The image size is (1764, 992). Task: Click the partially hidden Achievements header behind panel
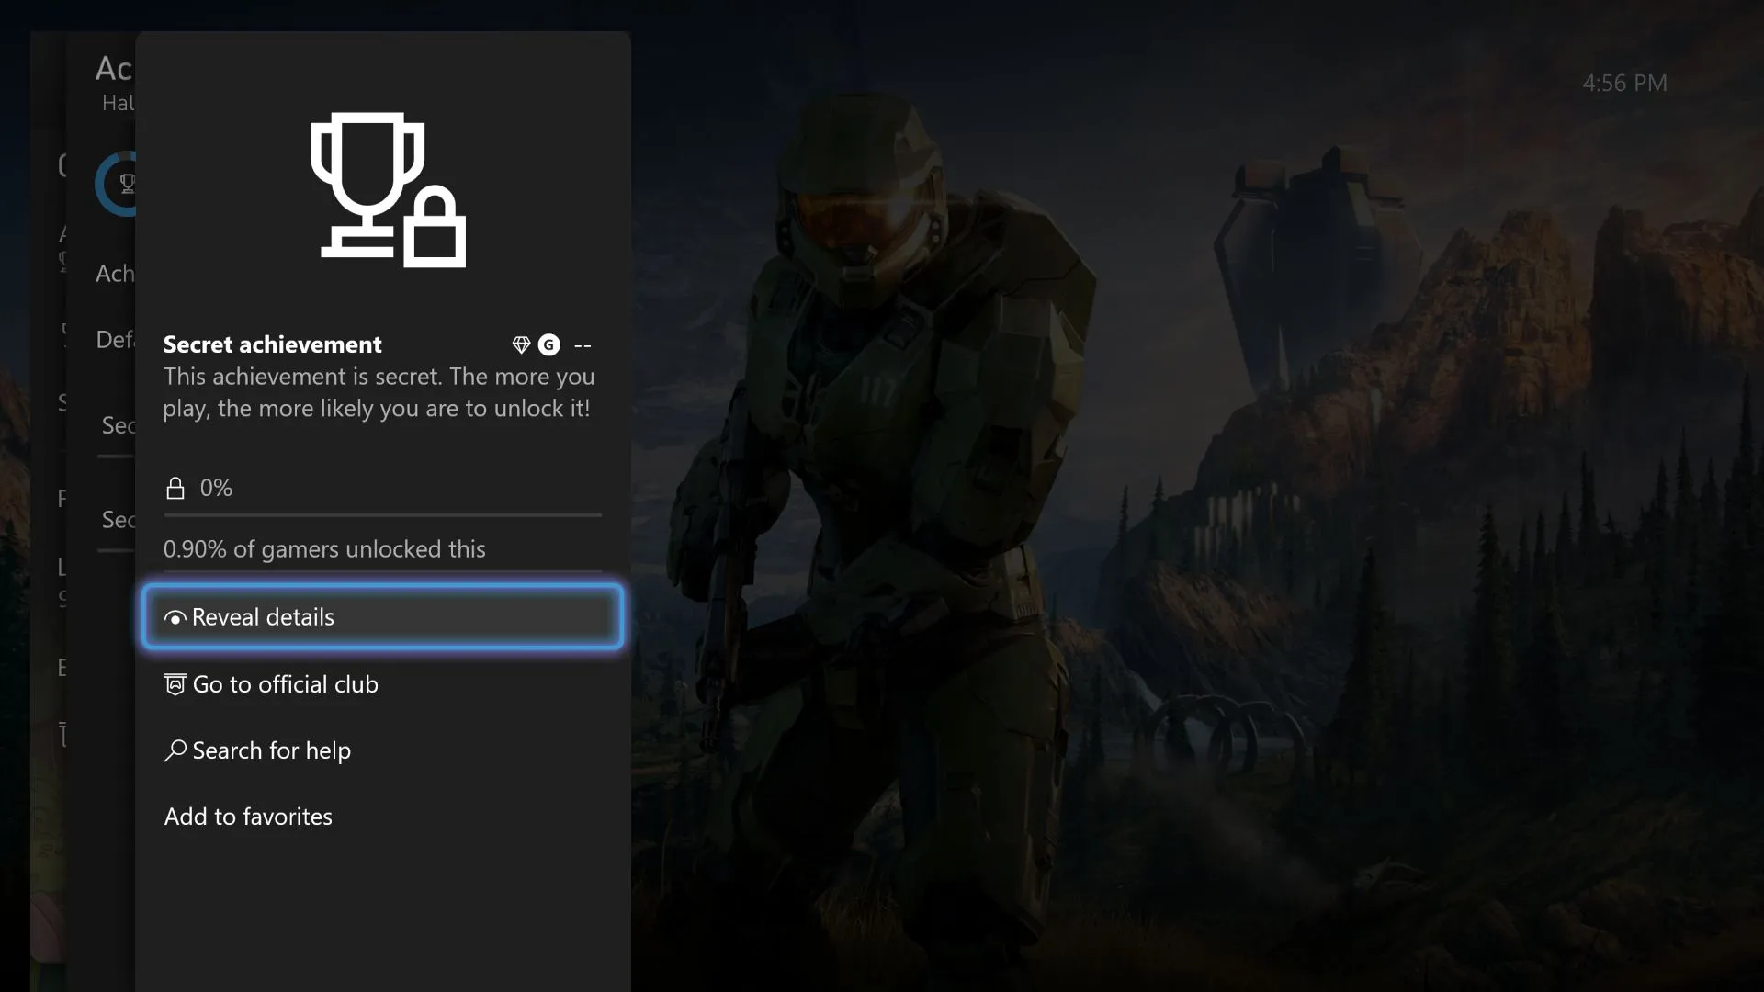click(114, 69)
